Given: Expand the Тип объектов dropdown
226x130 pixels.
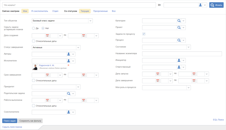Looking at the screenshot, I should coord(90,21).
